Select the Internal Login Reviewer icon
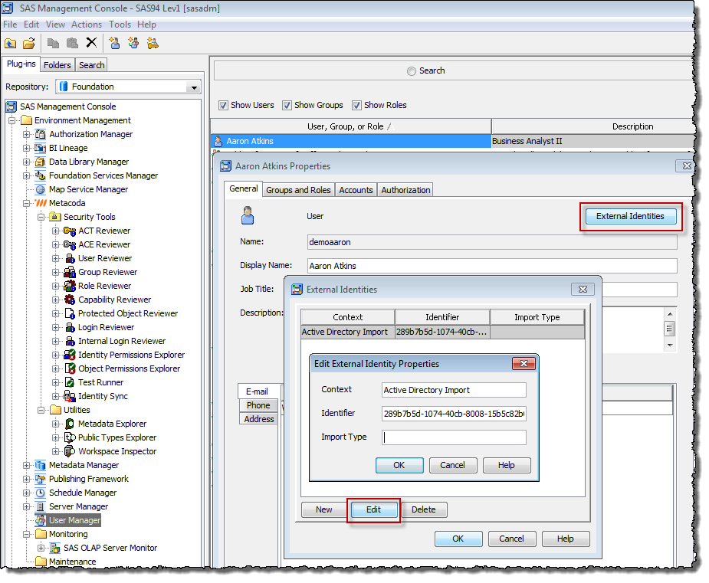 tap(70, 341)
